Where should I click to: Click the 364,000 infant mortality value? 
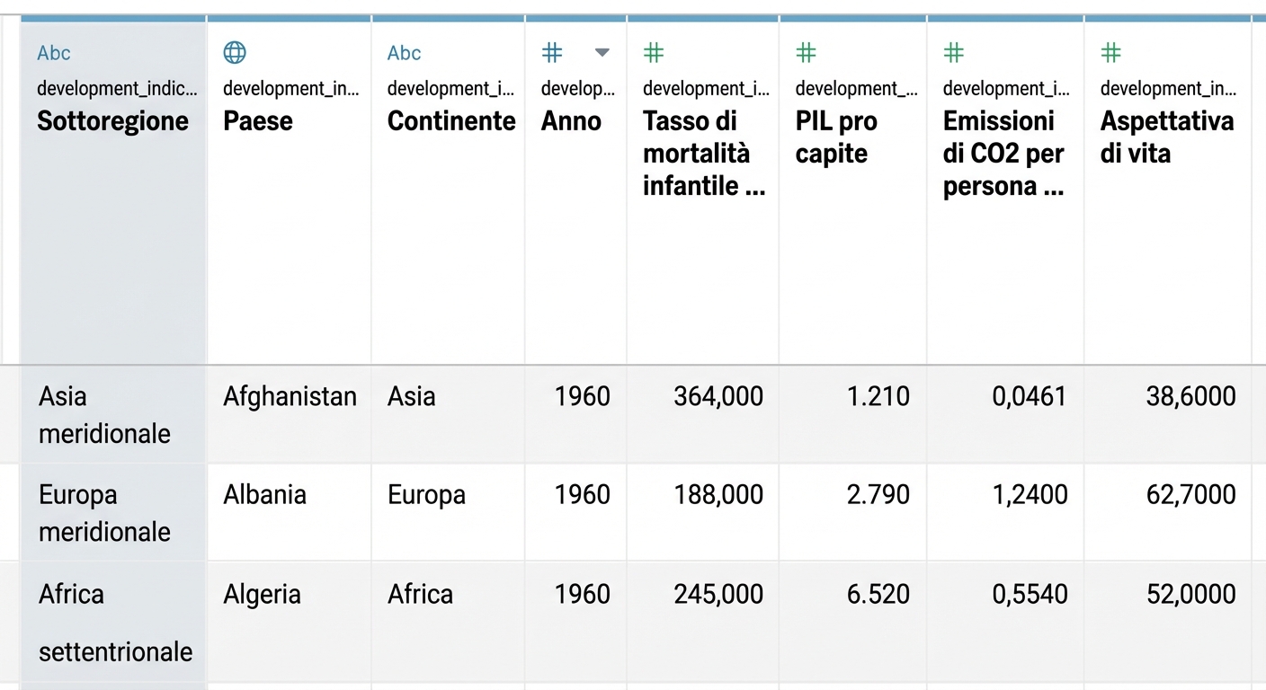tap(718, 396)
